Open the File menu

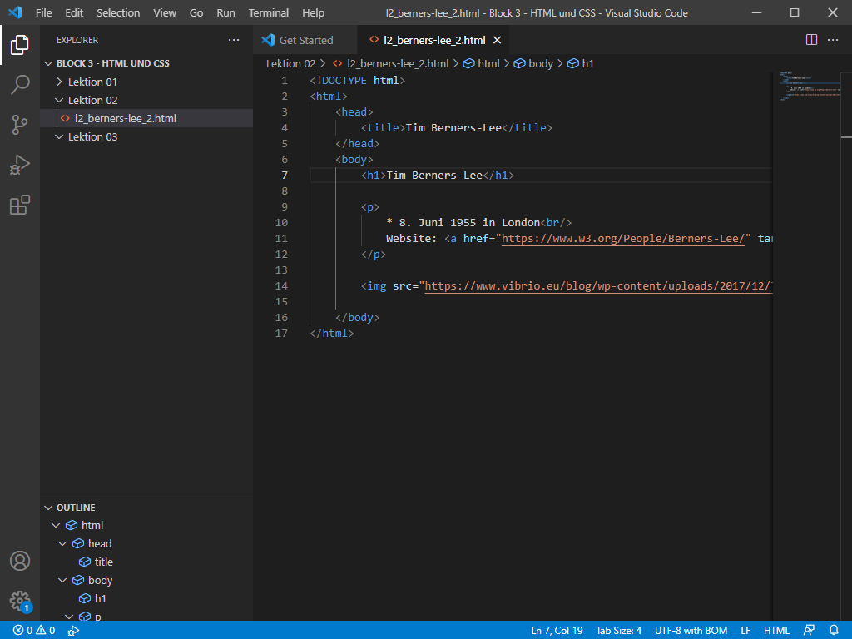pyautogui.click(x=44, y=12)
